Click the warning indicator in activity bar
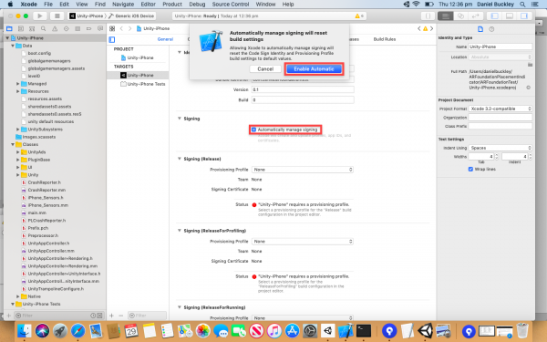This screenshot has width=547, height=342. tap(359, 16)
